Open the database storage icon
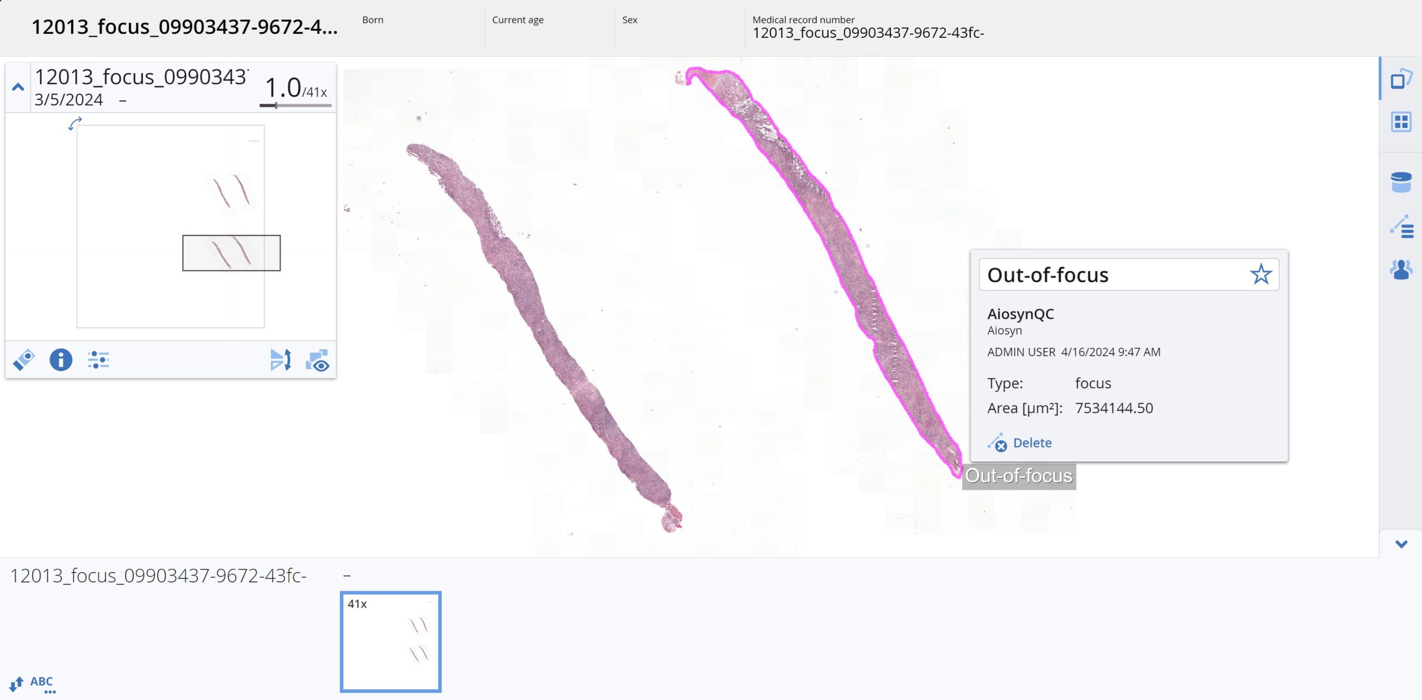 point(1401,182)
